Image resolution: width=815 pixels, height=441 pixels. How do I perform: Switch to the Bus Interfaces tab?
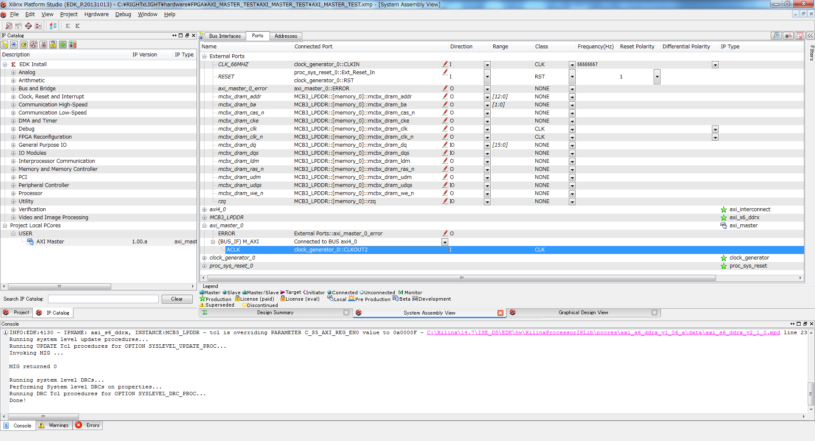pyautogui.click(x=225, y=36)
